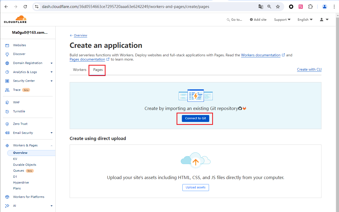Screen dimensions: 339x212
Task: Open WAF in the sidebar
Action: [16, 103]
